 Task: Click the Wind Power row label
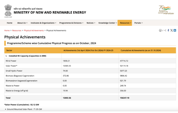(x=11, y=61)
